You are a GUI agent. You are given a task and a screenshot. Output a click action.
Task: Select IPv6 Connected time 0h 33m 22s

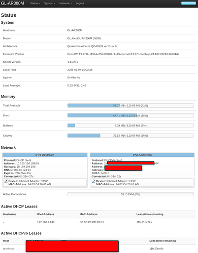point(114,177)
